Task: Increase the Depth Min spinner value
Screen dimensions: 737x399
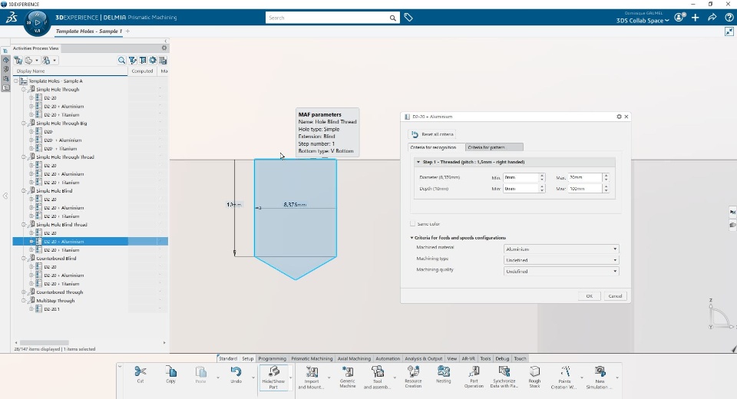Action: pos(542,186)
